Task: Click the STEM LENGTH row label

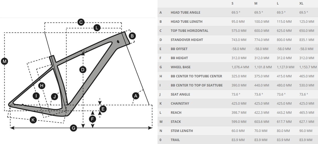Action: (x=182, y=131)
